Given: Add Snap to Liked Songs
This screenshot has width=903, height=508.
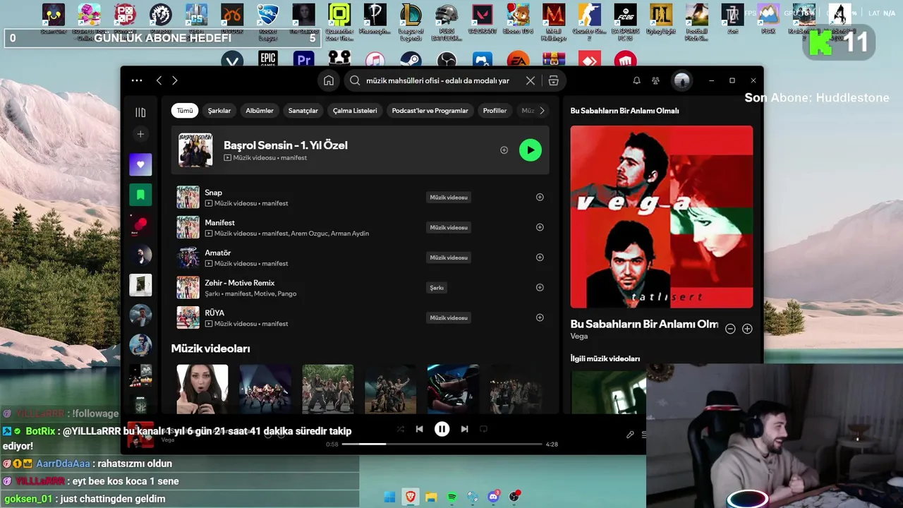Looking at the screenshot, I should tap(540, 198).
